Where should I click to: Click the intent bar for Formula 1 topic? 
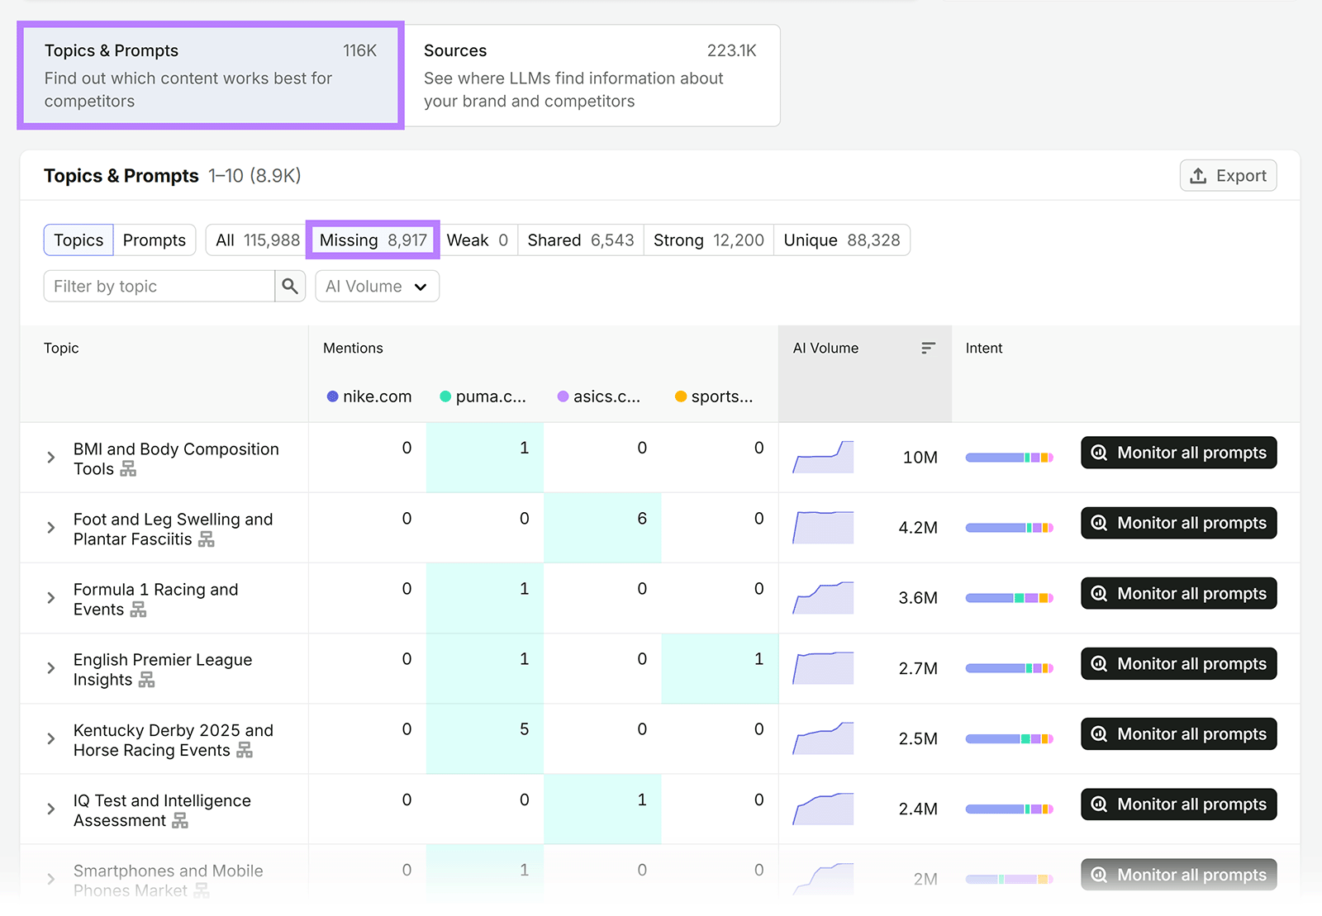[1010, 598]
